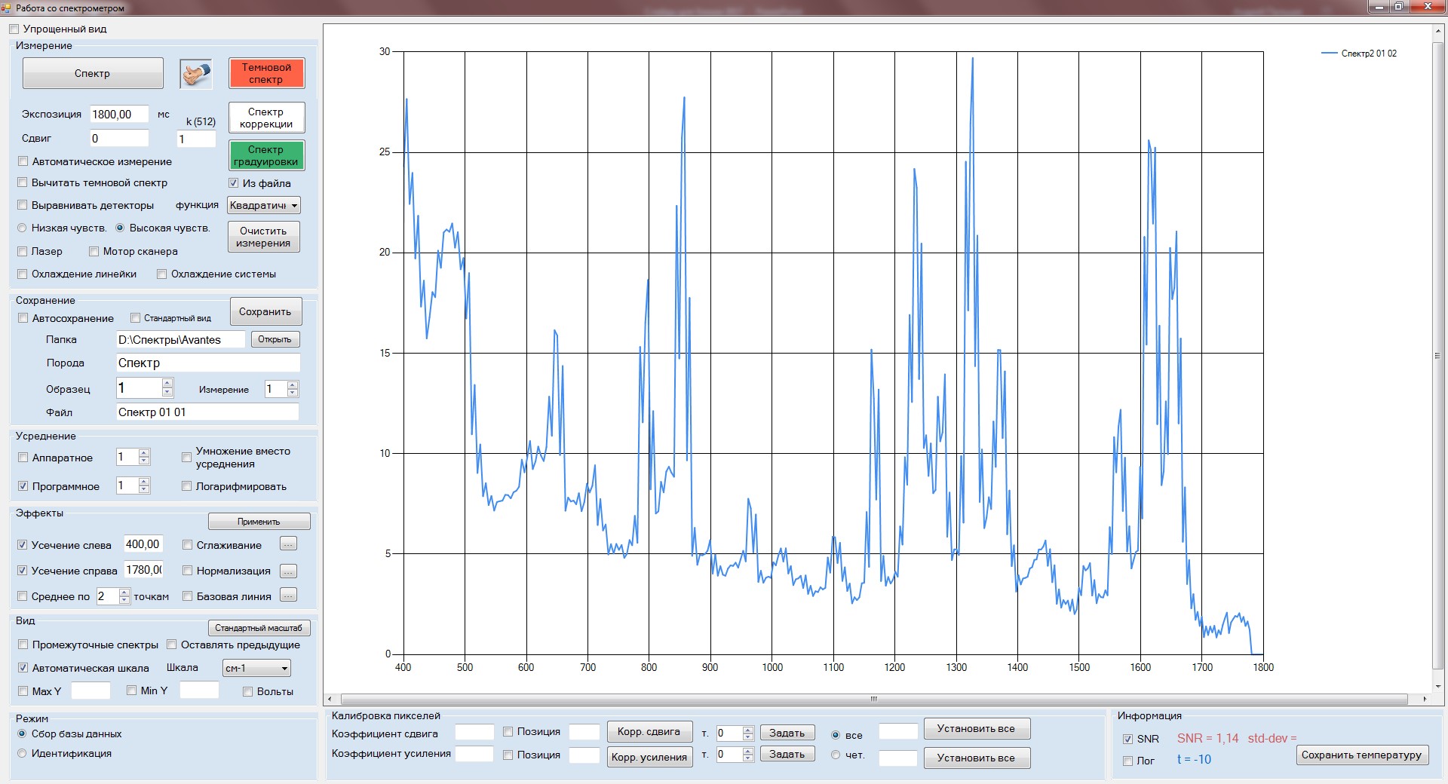Click Задать button beside Корр. усиления

(787, 754)
